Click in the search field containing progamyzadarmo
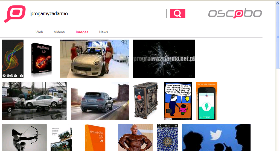The width and height of the screenshot is (280, 151). (98, 13)
